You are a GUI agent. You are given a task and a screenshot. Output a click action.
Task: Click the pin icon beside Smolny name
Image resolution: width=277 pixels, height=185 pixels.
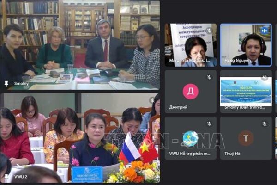[6, 84]
